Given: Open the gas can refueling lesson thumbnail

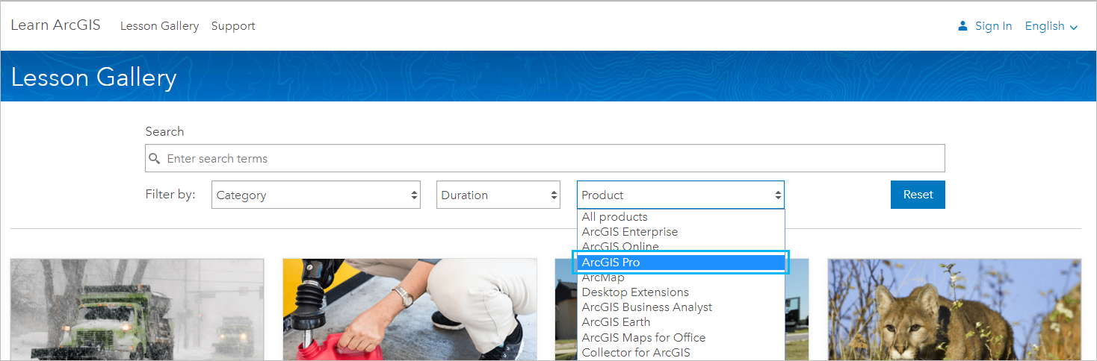Looking at the screenshot, I should tap(410, 310).
